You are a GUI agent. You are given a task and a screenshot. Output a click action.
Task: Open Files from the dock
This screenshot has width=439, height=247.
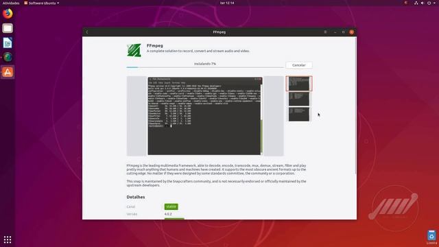click(x=8, y=28)
